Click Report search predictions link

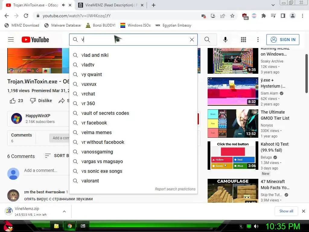pyautogui.click(x=175, y=189)
